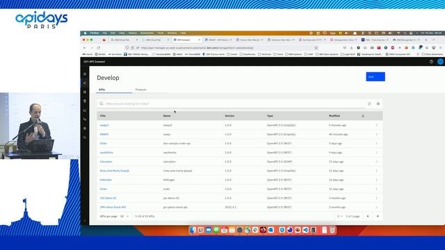This screenshot has height=250, width=445.
Task: Click the arrows icon below the Analytics sidebar icon
Action: tap(85, 119)
